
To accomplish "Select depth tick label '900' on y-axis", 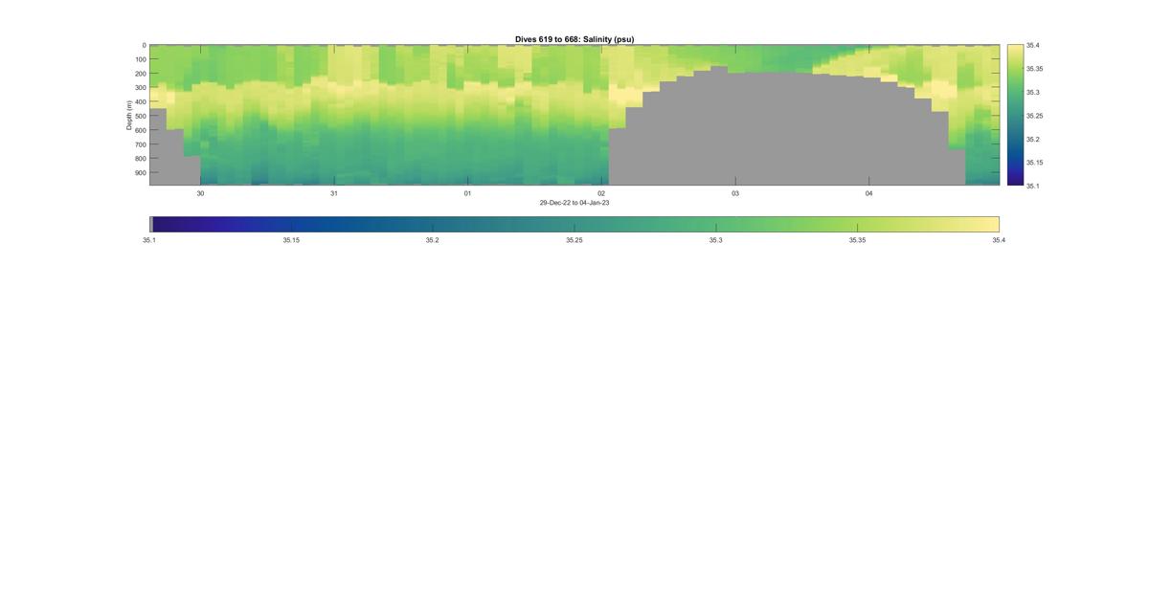I will (x=140, y=173).
